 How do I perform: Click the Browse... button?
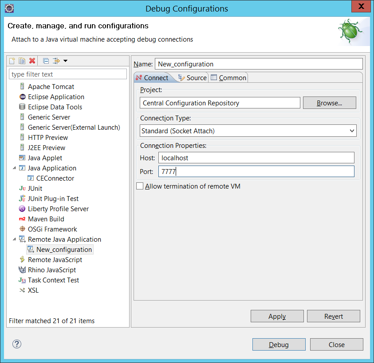click(329, 103)
